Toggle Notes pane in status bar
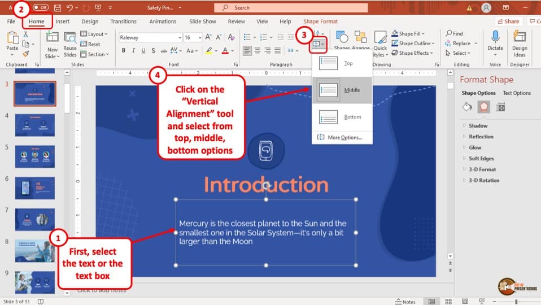 coord(405,302)
